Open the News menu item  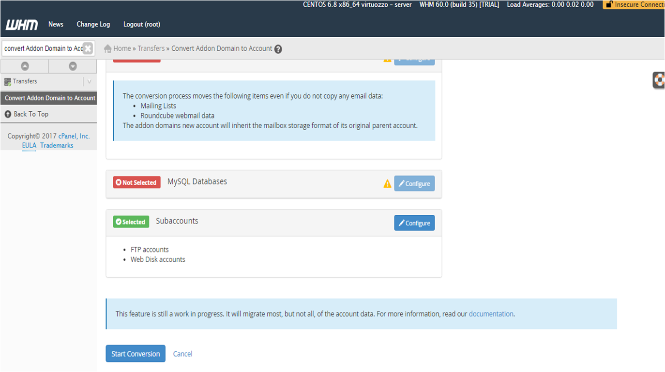56,24
